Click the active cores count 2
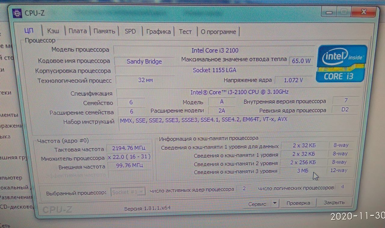Viewport: 385px width, 228px height. click(x=244, y=189)
